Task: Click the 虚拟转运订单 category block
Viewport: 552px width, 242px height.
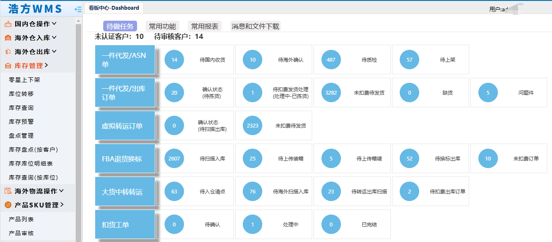Action: 125,125
